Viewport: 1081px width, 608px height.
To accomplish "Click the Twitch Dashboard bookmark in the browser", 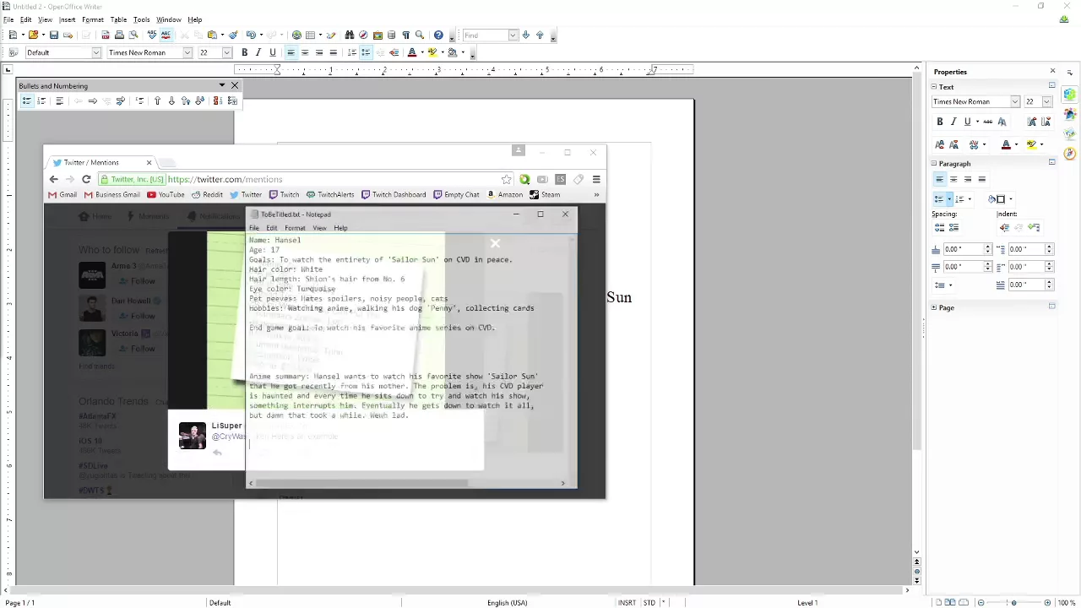I will coord(394,194).
